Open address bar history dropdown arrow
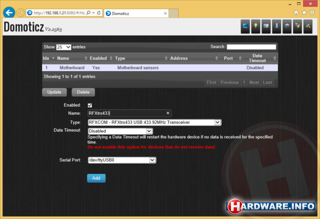This screenshot has width=320, height=219. (x=93, y=13)
